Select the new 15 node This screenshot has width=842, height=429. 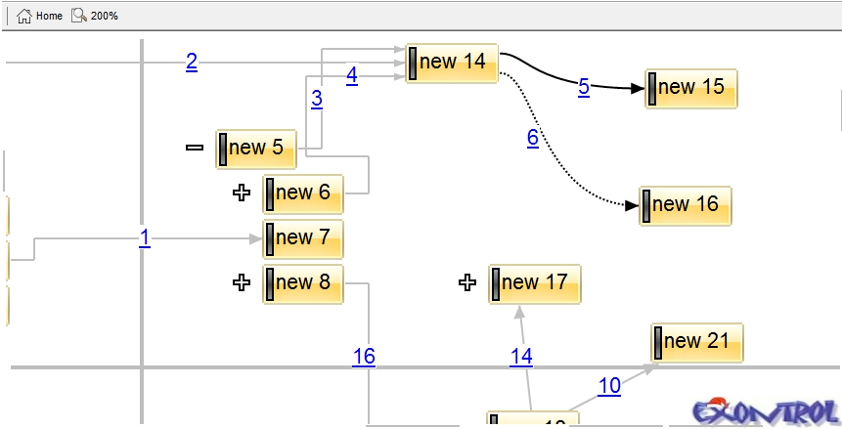point(690,88)
